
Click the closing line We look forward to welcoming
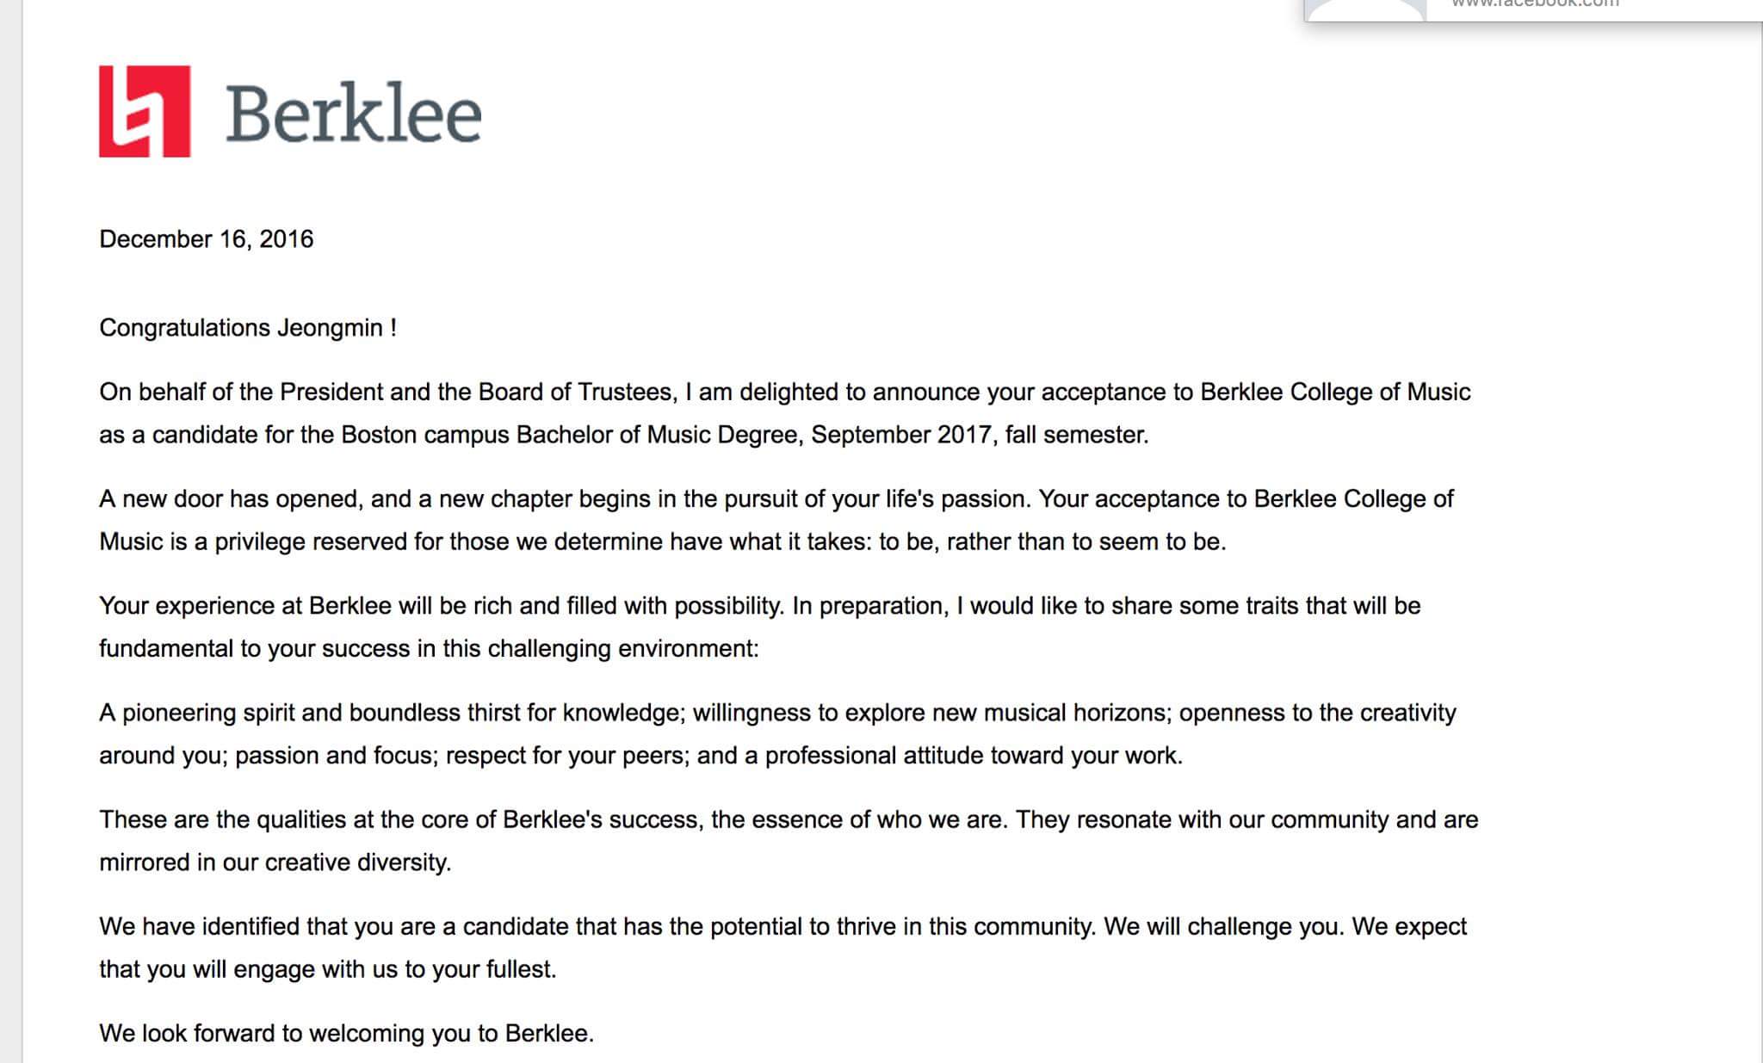click(347, 1034)
